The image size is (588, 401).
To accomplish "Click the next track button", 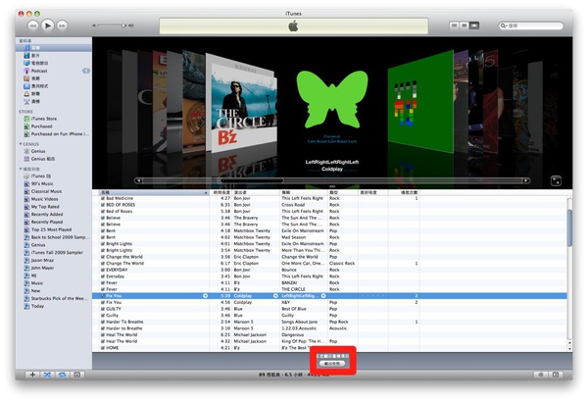I will click(x=62, y=25).
